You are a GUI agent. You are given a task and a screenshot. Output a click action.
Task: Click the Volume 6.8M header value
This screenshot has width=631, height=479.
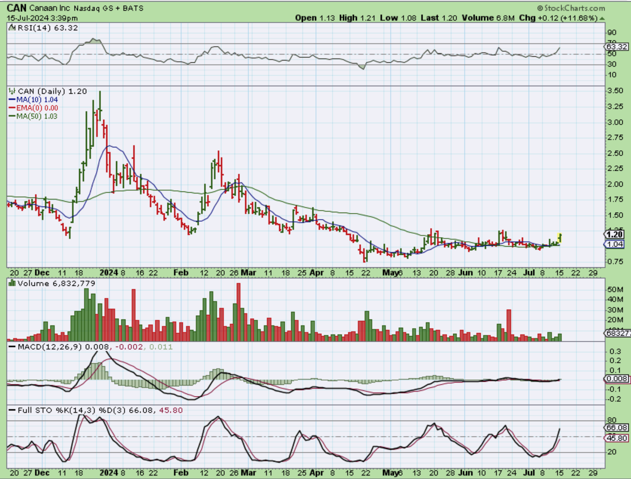coord(488,18)
